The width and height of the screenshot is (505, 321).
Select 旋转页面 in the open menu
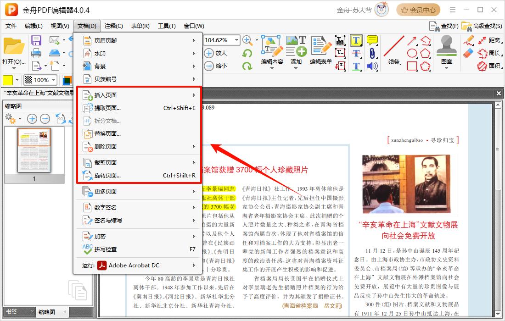107,175
